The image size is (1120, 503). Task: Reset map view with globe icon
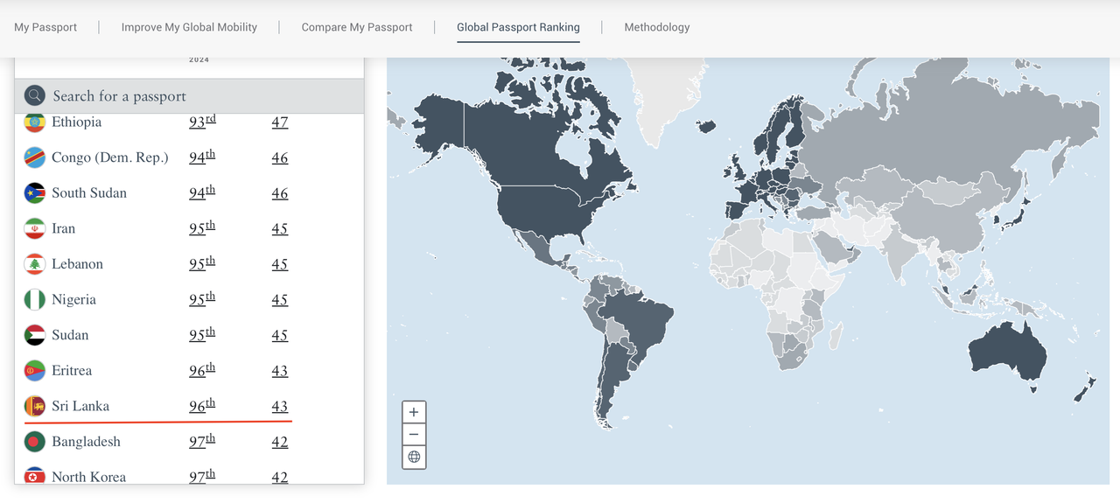(414, 457)
